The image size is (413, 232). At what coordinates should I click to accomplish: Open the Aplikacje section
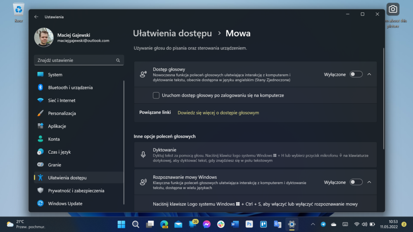pos(79,126)
